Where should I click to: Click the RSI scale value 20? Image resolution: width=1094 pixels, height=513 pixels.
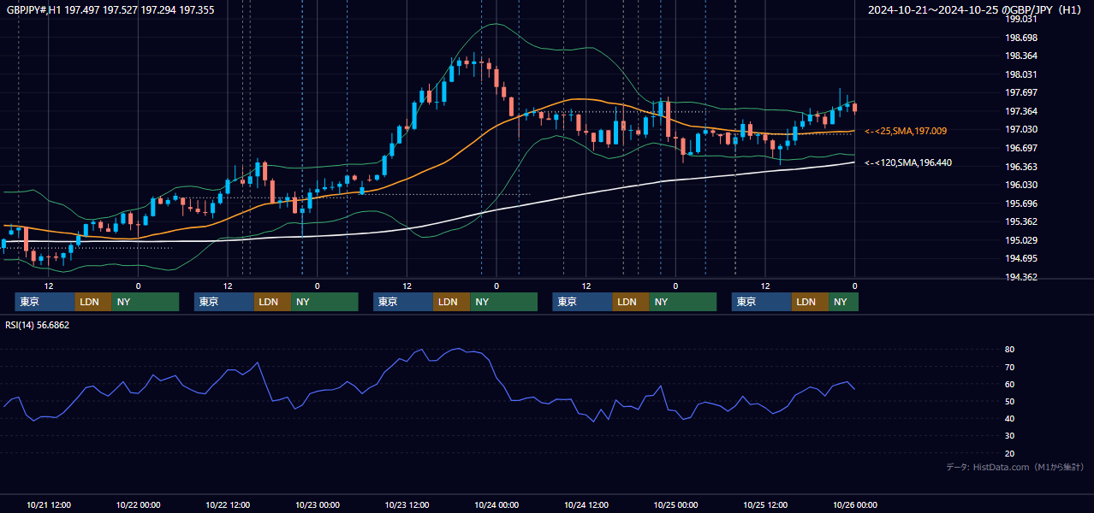[1010, 453]
